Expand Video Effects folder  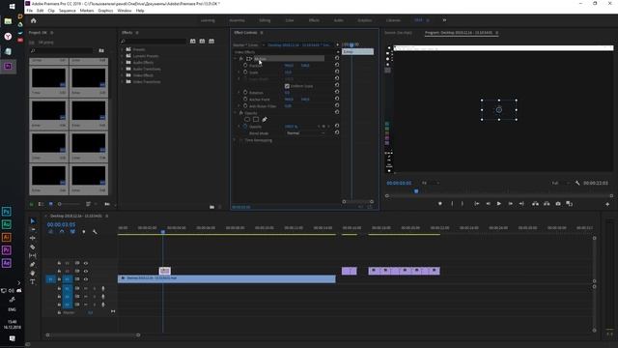(x=123, y=75)
